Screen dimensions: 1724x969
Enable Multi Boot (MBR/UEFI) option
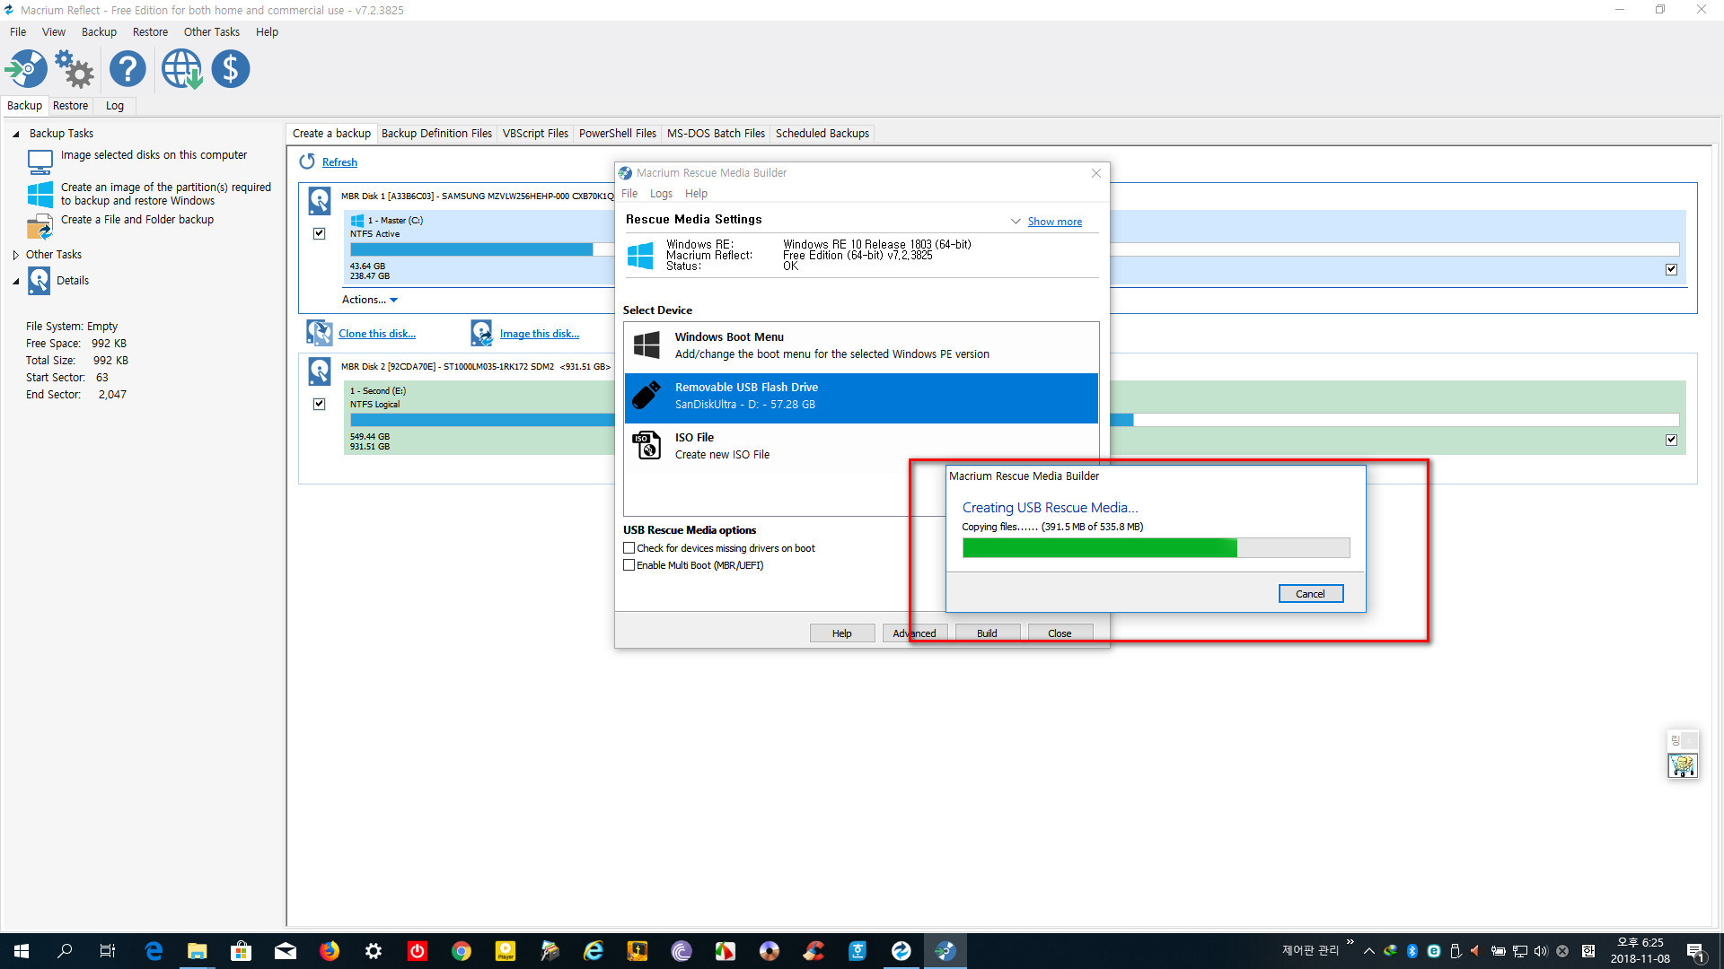pos(629,565)
